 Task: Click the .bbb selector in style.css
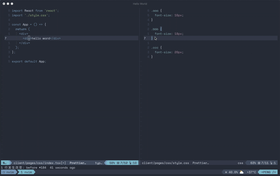point(155,29)
